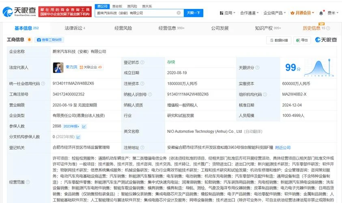This screenshot has width=342, height=203.
Task: Switch to the 法律诉讼 tab
Action: click(75, 28)
